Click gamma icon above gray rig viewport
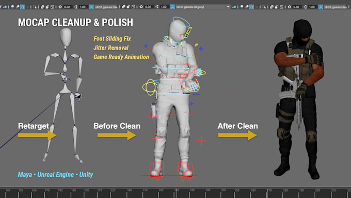Viewport: 351px width, 198px height. point(157,7)
